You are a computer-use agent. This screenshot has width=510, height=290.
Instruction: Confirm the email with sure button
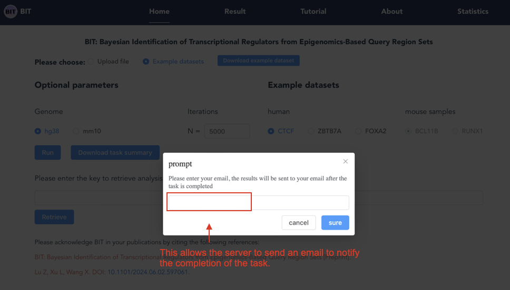click(x=335, y=223)
